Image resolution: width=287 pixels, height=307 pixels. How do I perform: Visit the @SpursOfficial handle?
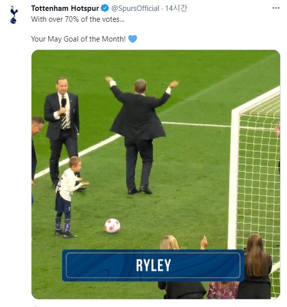click(135, 8)
